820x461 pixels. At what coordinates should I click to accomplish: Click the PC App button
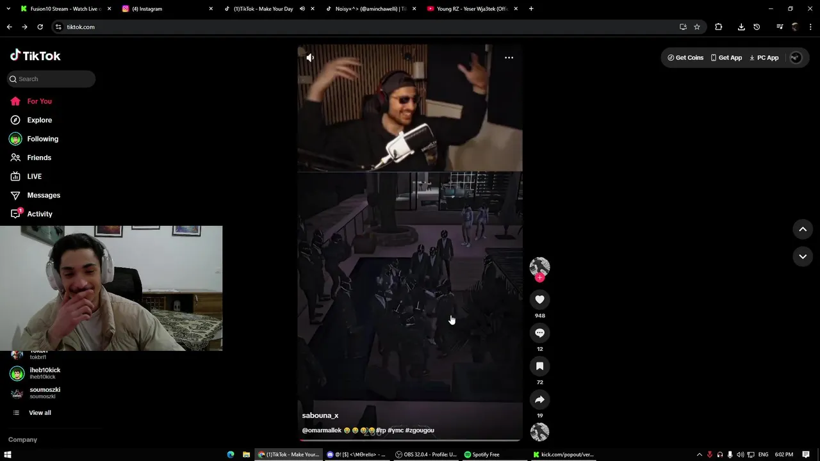764,58
